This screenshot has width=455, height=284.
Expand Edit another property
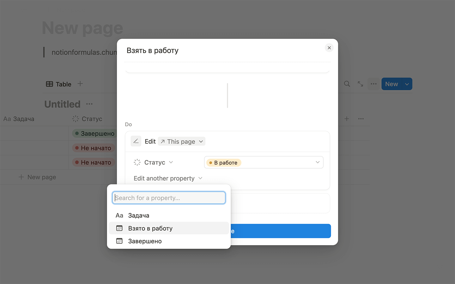[168, 178]
